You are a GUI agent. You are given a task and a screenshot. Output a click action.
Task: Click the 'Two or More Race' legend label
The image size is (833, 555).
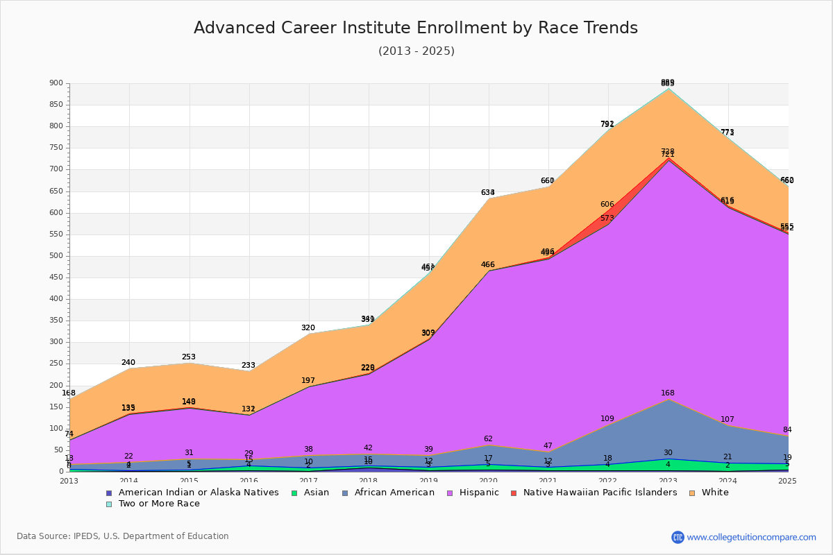coord(159,504)
